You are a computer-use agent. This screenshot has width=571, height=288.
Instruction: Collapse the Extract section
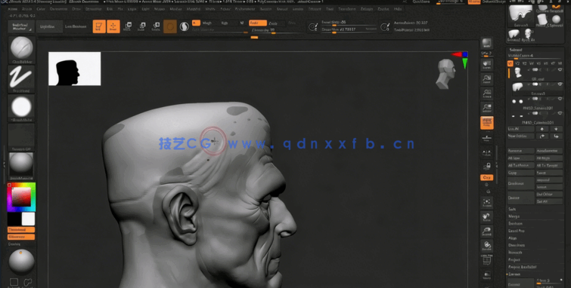coord(514,274)
